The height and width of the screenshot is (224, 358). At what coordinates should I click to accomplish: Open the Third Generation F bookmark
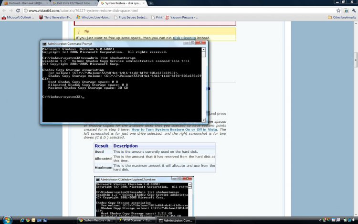pos(56,17)
